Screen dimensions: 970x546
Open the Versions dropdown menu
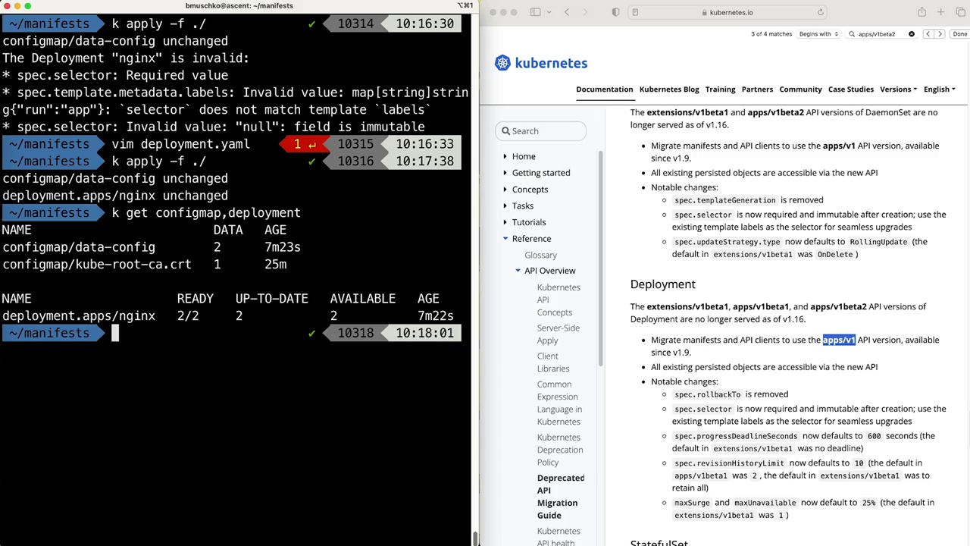[x=898, y=89]
